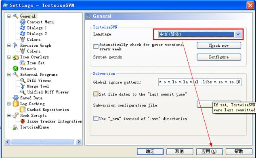Click the Network globe icon
This screenshot has width=256, height=158.
click(x=15, y=69)
